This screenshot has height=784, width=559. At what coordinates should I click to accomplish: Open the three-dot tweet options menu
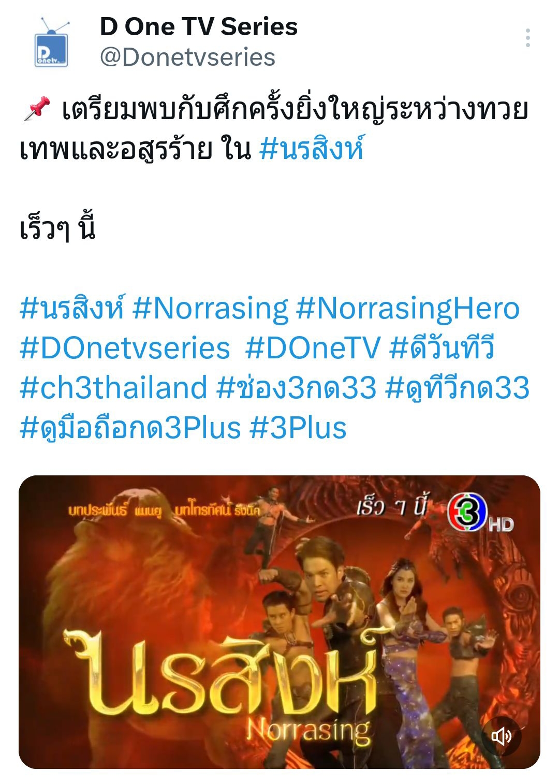[x=527, y=38]
